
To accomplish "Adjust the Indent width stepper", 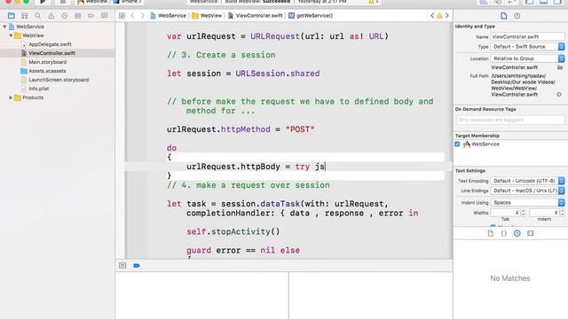I will point(562,213).
